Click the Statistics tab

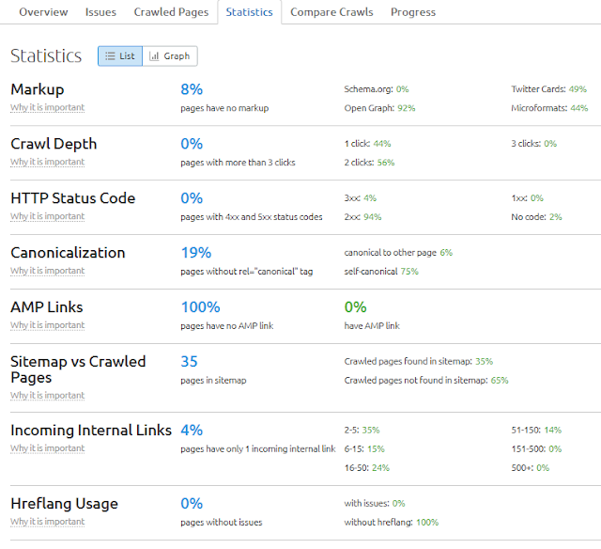249,12
